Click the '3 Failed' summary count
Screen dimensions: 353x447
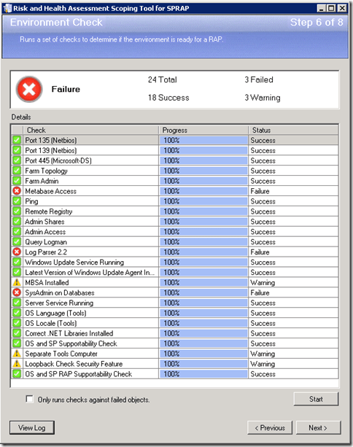click(x=259, y=79)
